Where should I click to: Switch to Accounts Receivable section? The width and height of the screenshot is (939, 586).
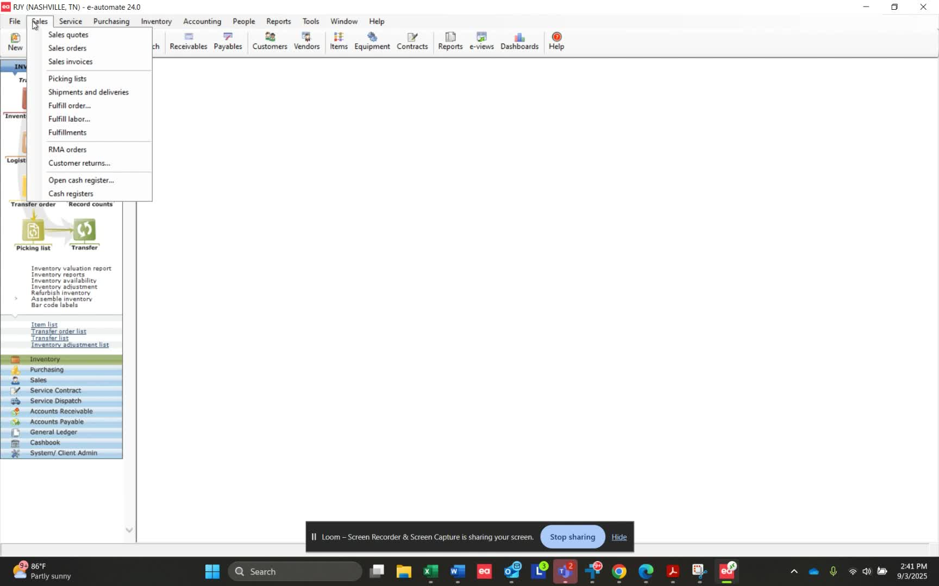(x=61, y=411)
